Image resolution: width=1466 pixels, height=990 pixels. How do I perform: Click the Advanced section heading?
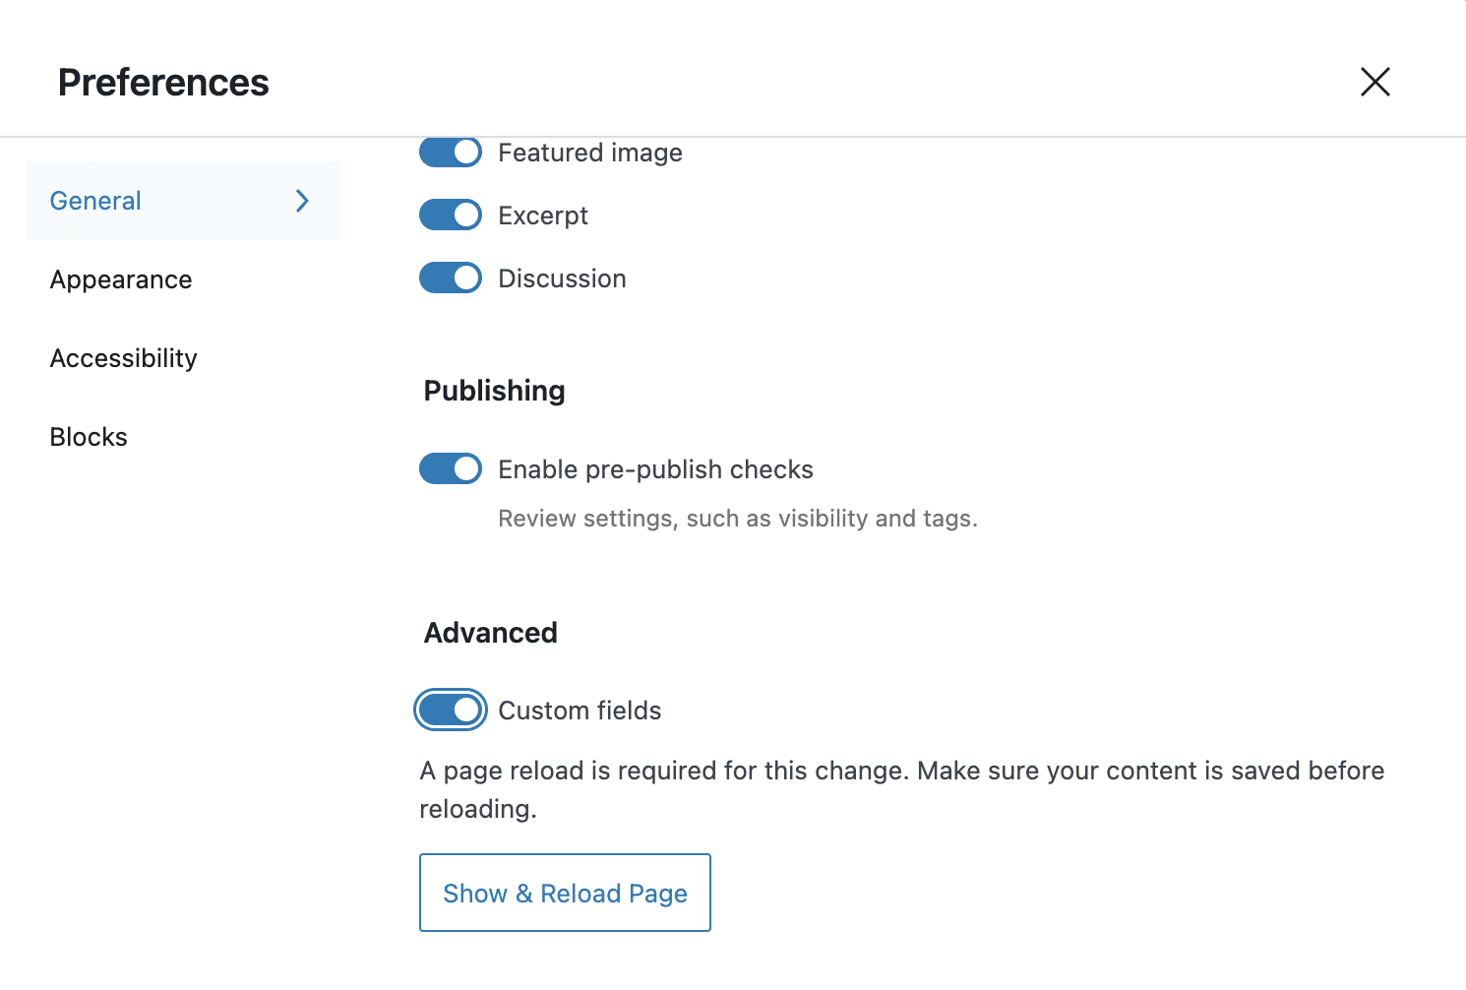point(489,632)
